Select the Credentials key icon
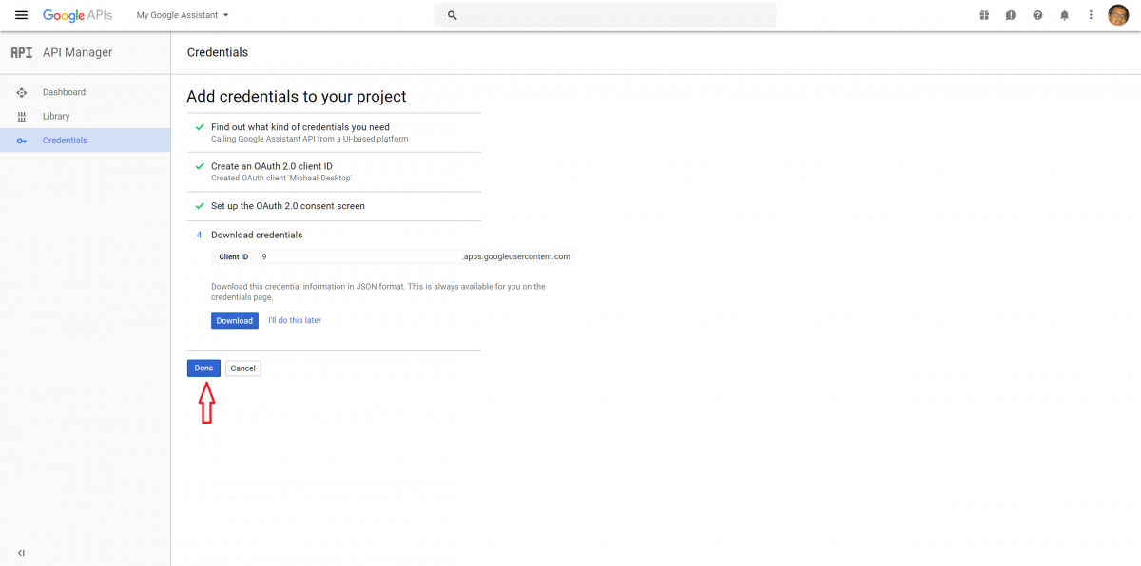1141x566 pixels. (21, 140)
